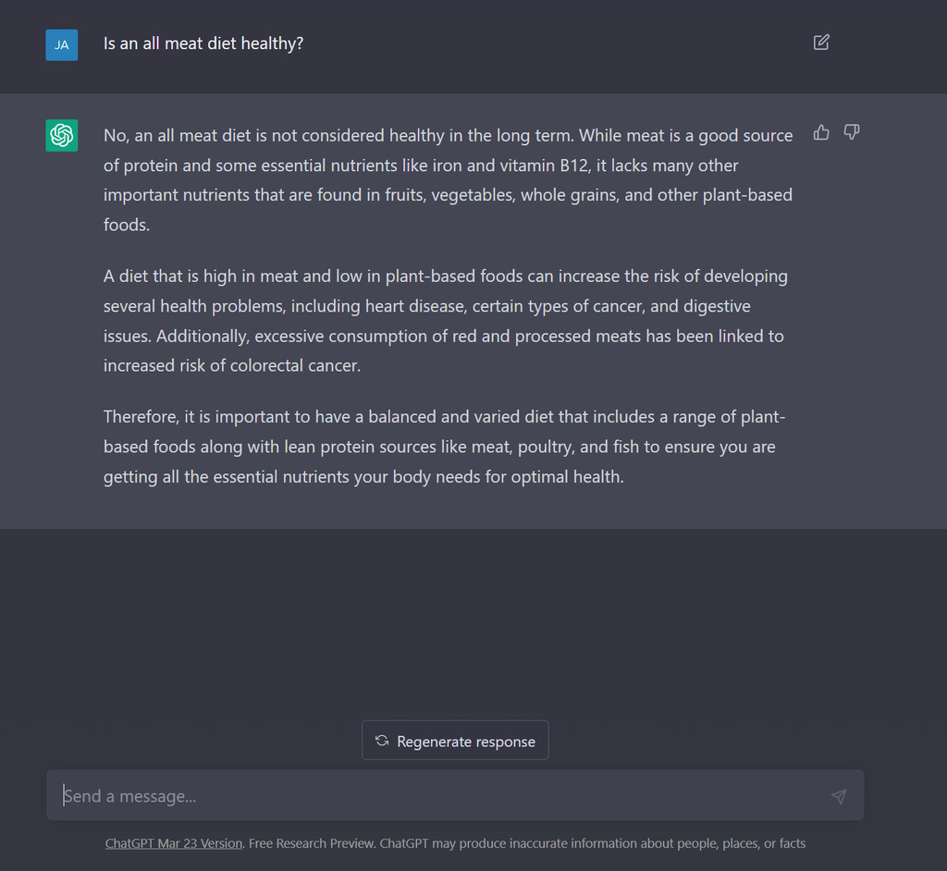The width and height of the screenshot is (947, 871).
Task: Edit the "Is an all meat diet healthy?" message
Action: tap(821, 43)
